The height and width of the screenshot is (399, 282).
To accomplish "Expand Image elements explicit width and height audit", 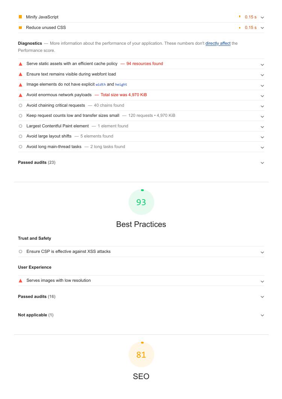I will [x=262, y=85].
